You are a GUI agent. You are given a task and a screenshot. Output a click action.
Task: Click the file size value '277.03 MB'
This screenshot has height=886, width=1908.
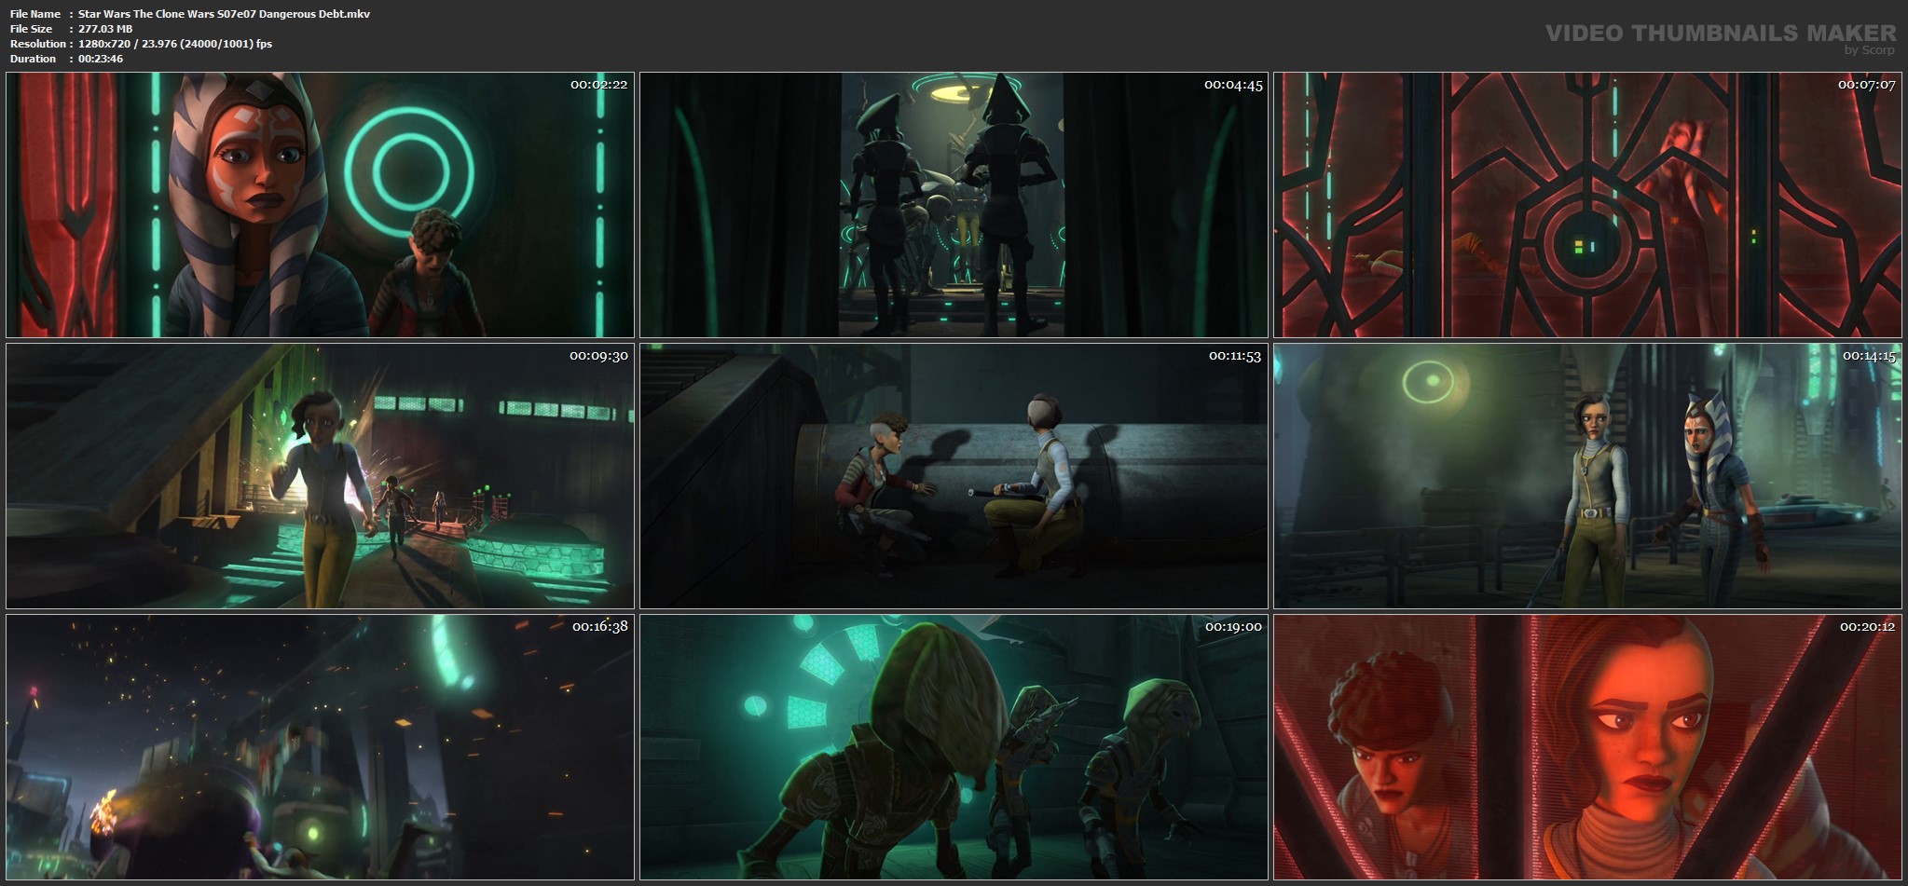tap(105, 29)
